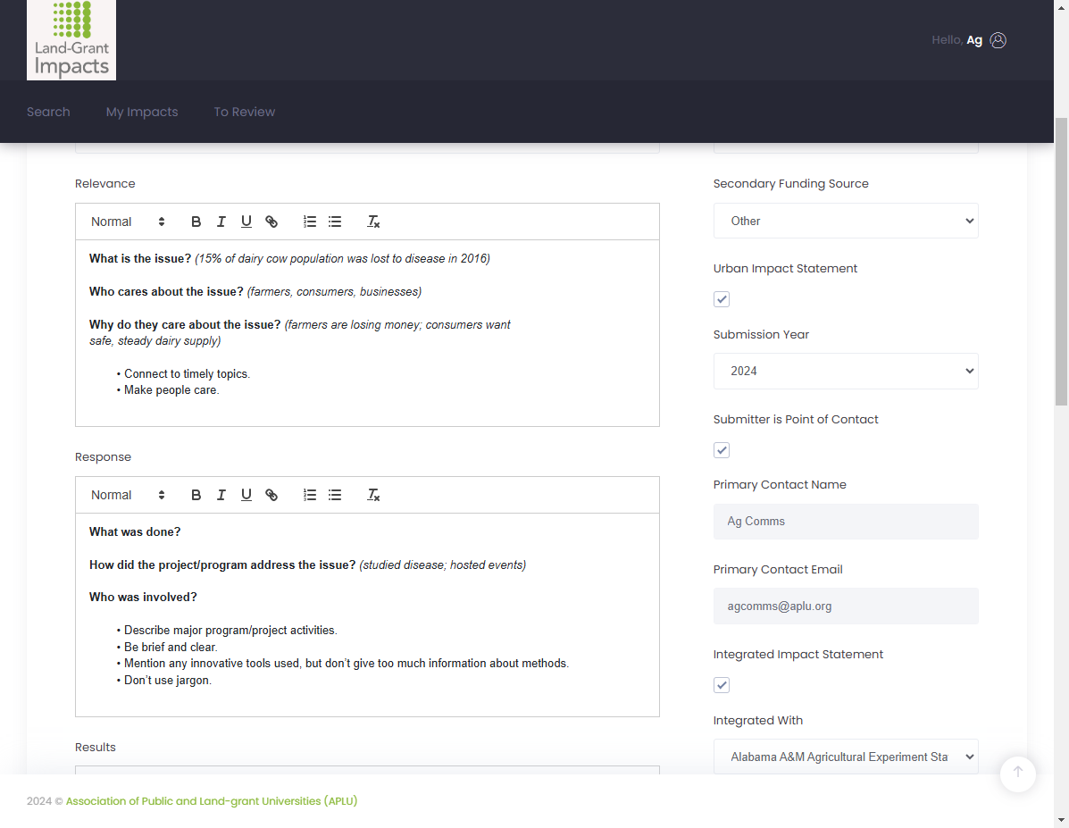Toggle underline in the Relevance editor toolbar
The image size is (1069, 828).
click(x=246, y=222)
